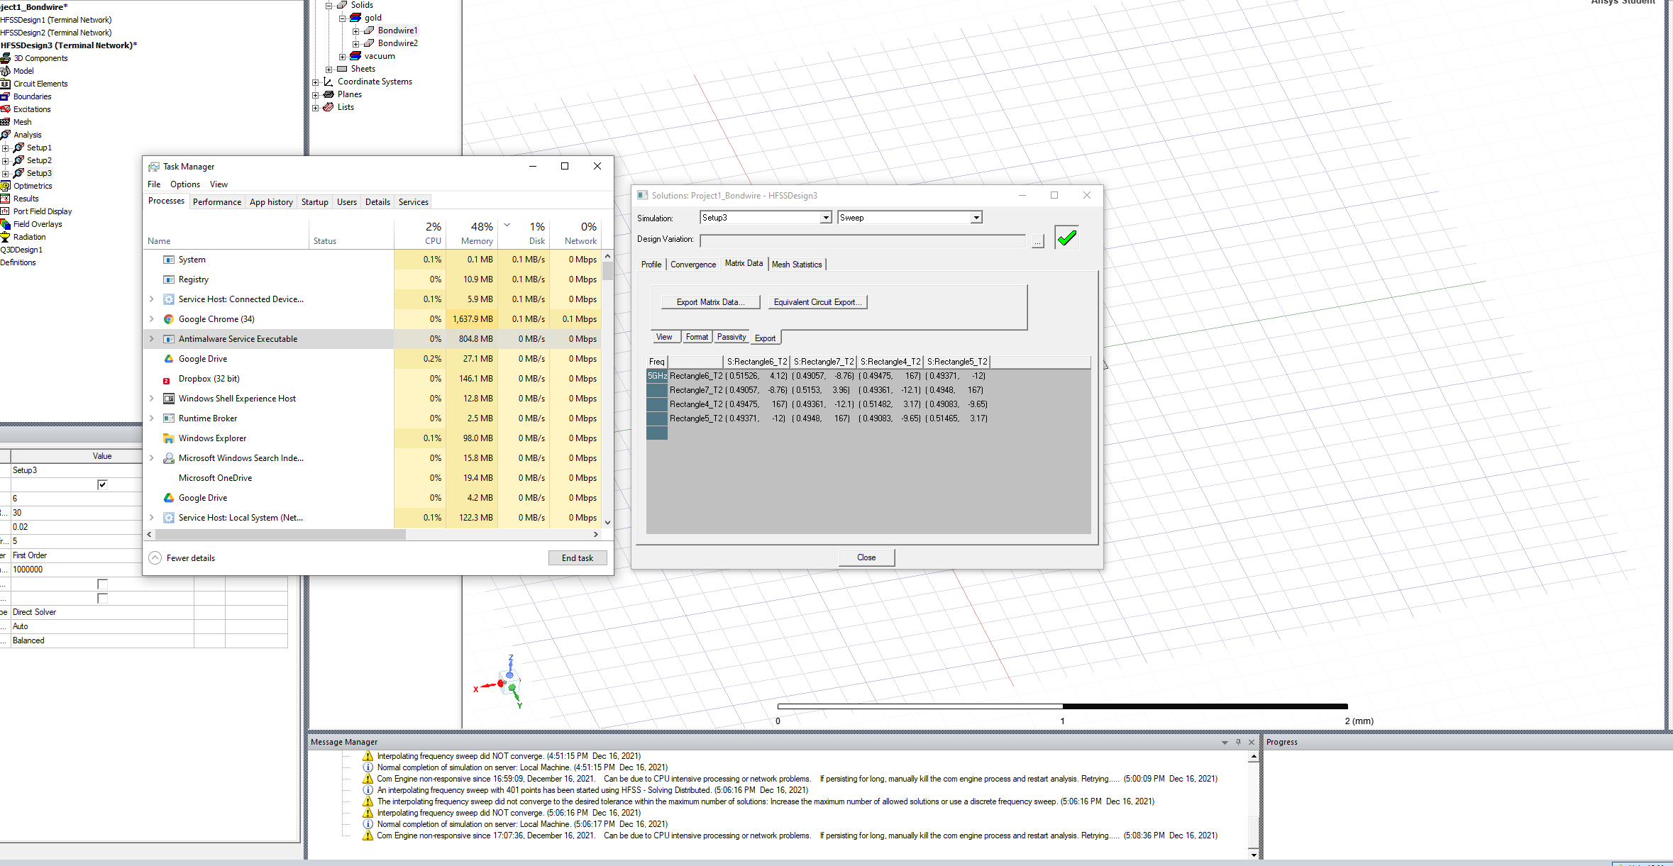The height and width of the screenshot is (866, 1673).
Task: Close the Solutions dialog with Close button
Action: [866, 557]
